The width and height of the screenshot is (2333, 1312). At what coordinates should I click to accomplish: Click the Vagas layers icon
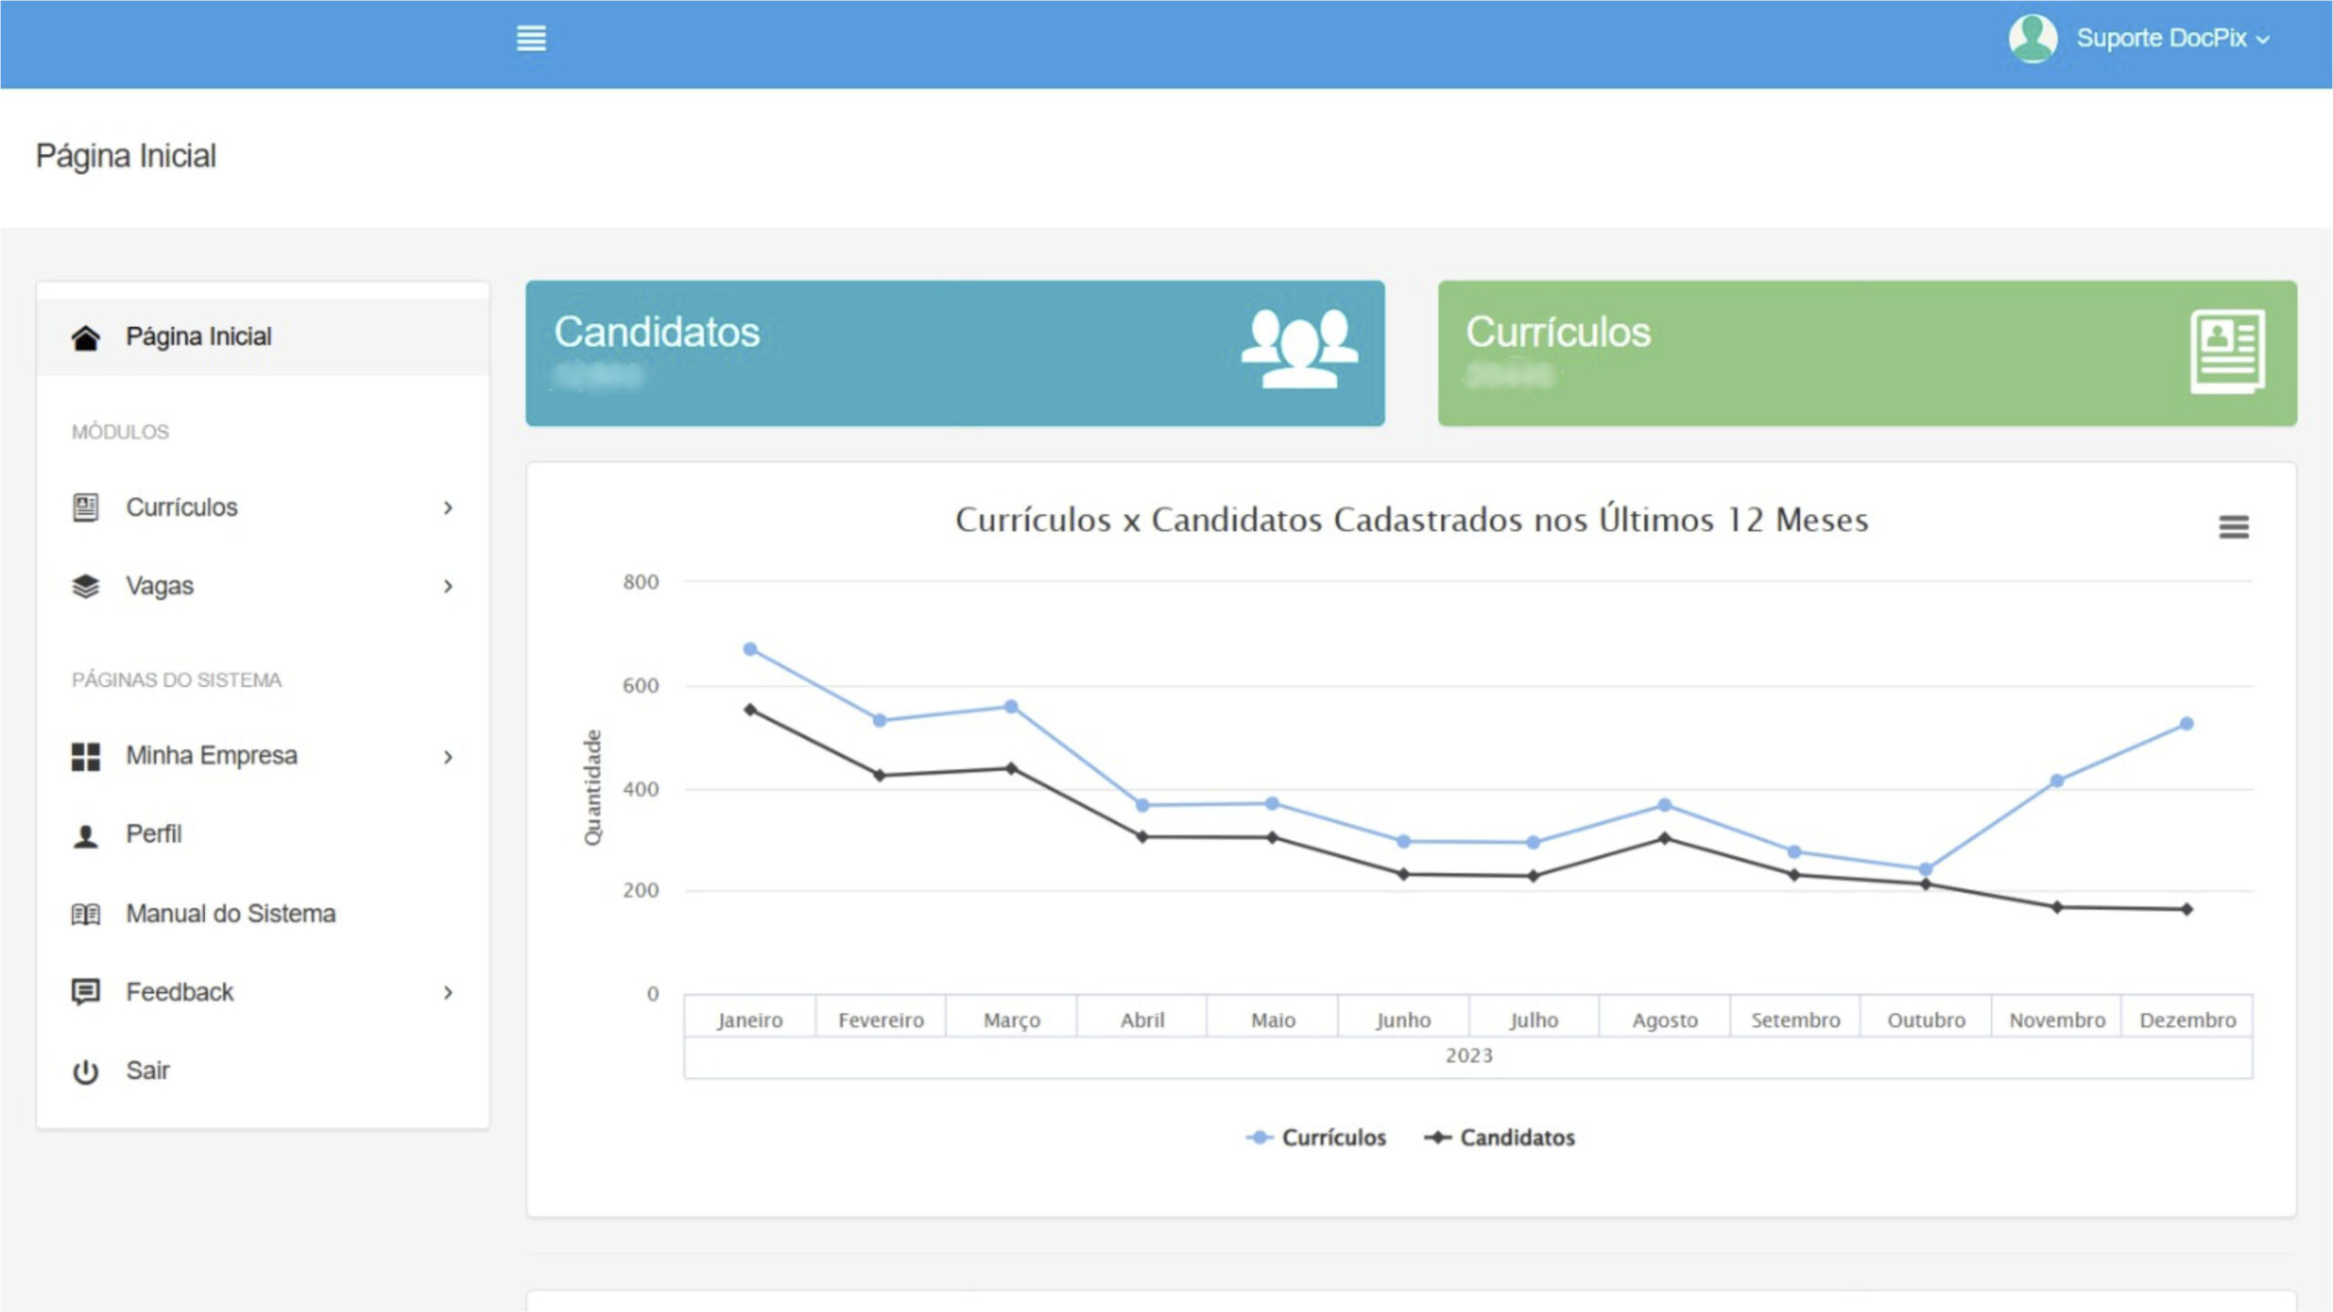[86, 586]
